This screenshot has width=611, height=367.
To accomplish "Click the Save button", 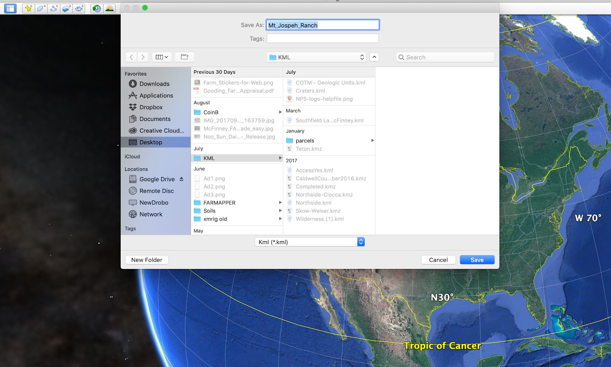I will pyautogui.click(x=477, y=260).
